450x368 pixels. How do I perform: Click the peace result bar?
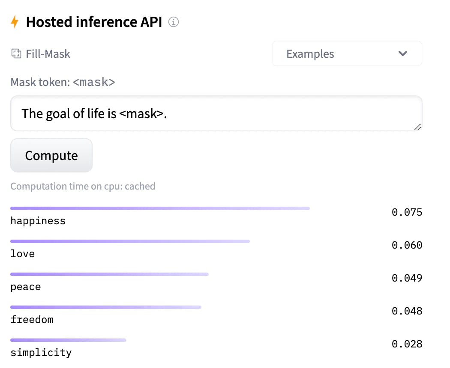coord(109,274)
